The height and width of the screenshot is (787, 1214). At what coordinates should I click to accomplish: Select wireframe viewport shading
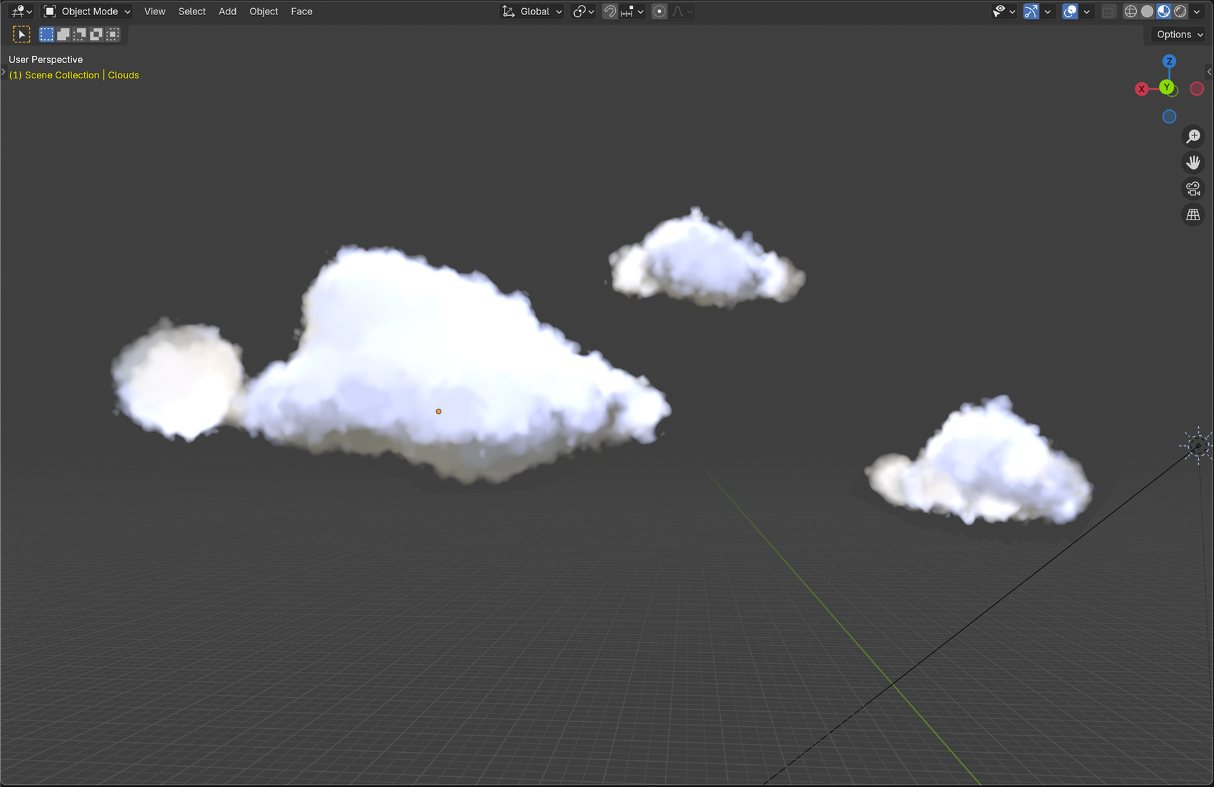tap(1131, 11)
